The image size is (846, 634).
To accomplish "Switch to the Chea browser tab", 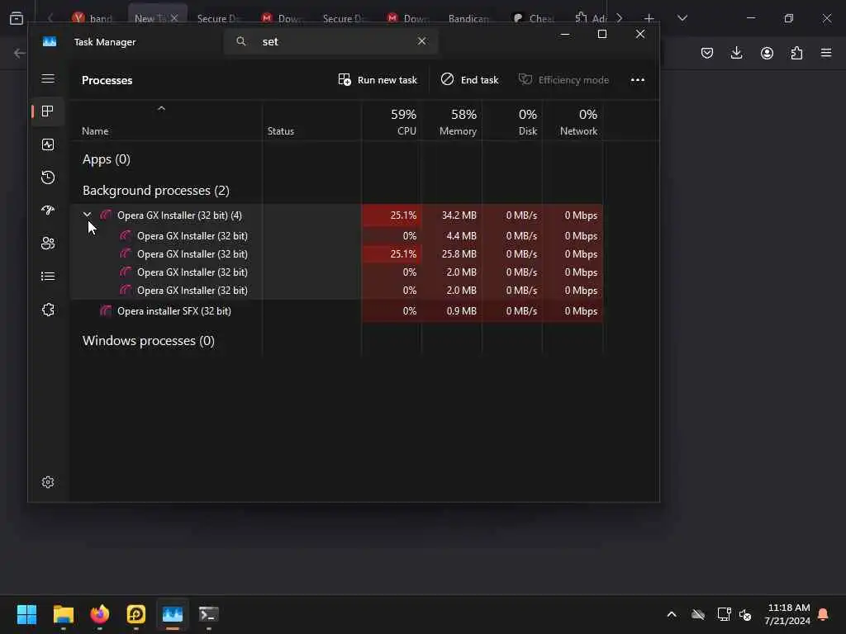I will pyautogui.click(x=533, y=18).
